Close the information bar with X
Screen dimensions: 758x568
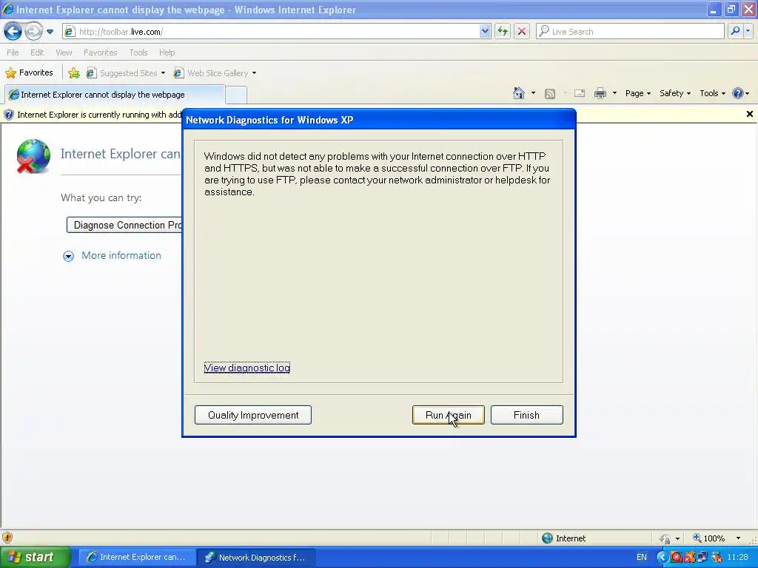pos(749,114)
